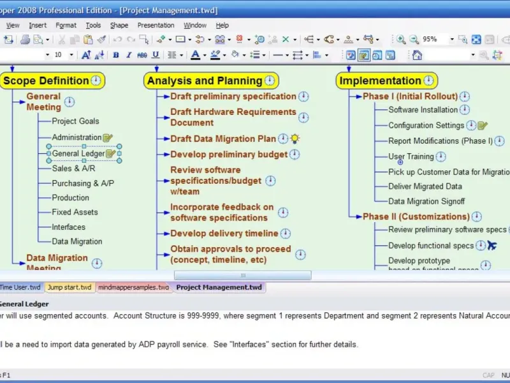The width and height of the screenshot is (510, 383).
Task: Click the horizontal scrollbar thumb below the map
Action: (x=243, y=276)
